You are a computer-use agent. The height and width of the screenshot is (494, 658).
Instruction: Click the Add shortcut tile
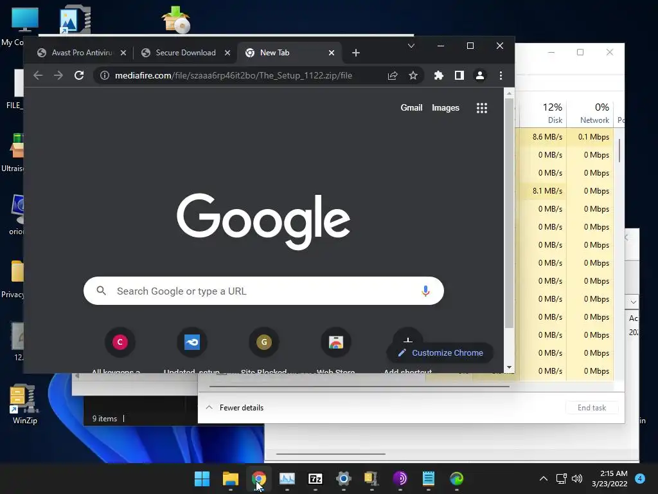click(407, 336)
